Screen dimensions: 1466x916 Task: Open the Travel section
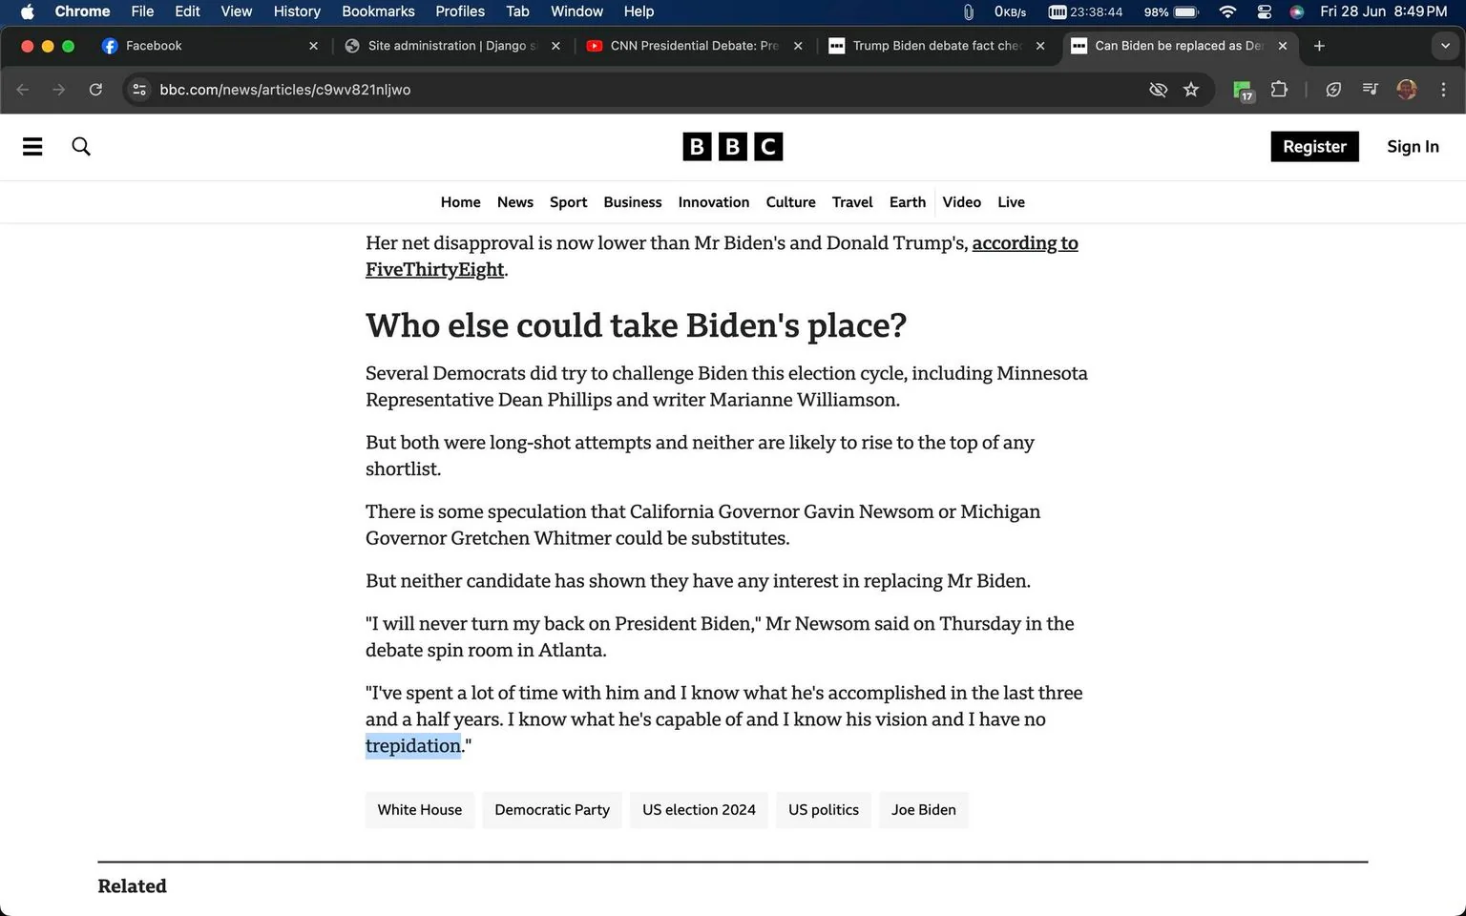(x=852, y=202)
